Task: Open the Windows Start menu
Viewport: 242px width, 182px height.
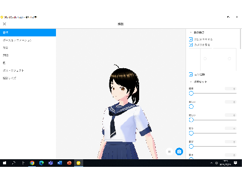Action: click(x=5, y=163)
